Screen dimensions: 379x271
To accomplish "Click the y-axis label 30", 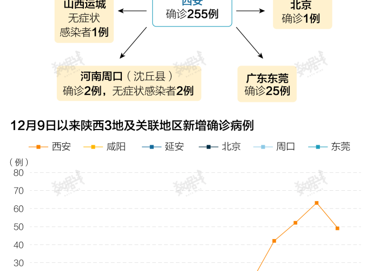I will (x=18, y=263).
